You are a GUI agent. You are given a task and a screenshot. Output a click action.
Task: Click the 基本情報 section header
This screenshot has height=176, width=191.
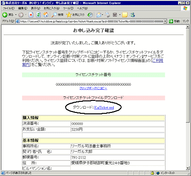[93, 141]
